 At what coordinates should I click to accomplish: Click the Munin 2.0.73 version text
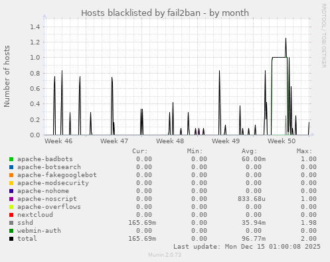point(165,255)
